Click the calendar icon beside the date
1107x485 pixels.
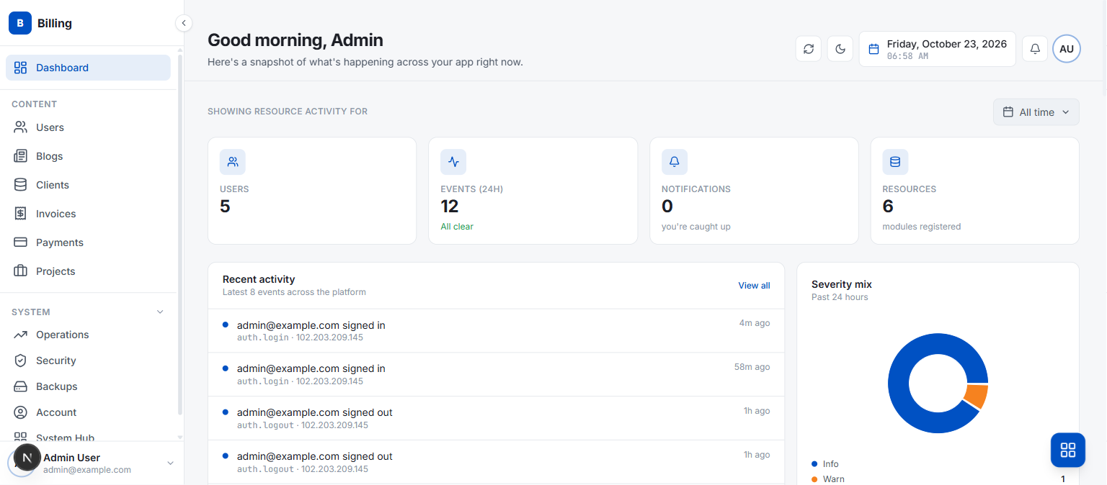point(873,49)
